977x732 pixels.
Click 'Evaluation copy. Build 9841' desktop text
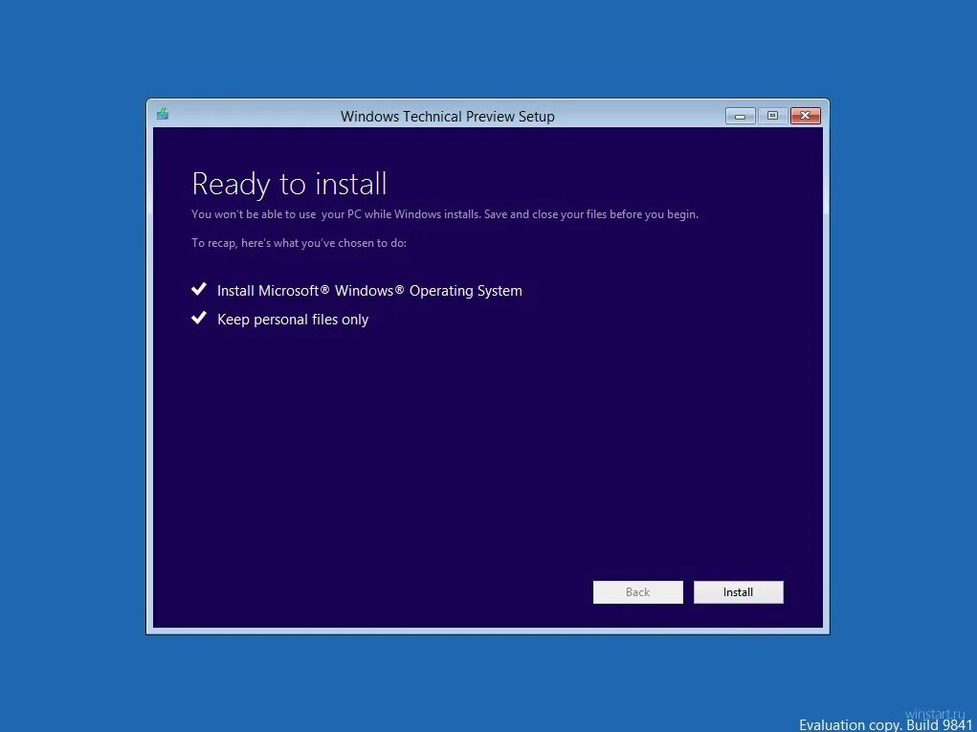(886, 725)
